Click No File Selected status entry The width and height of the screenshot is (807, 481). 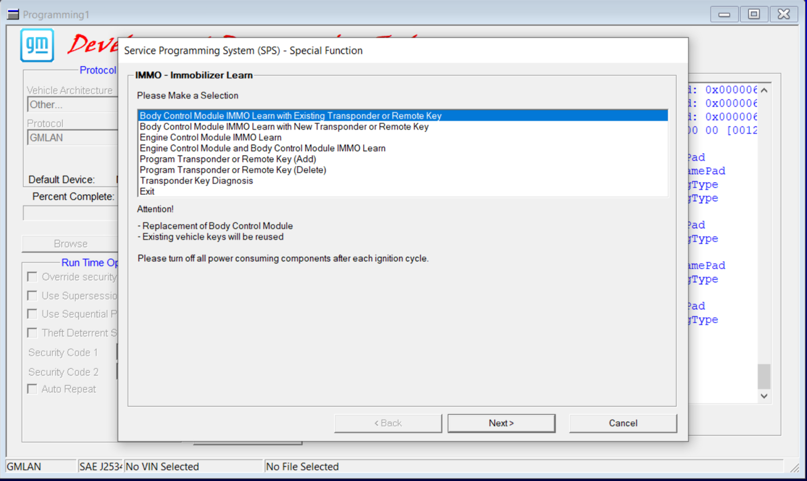point(525,466)
